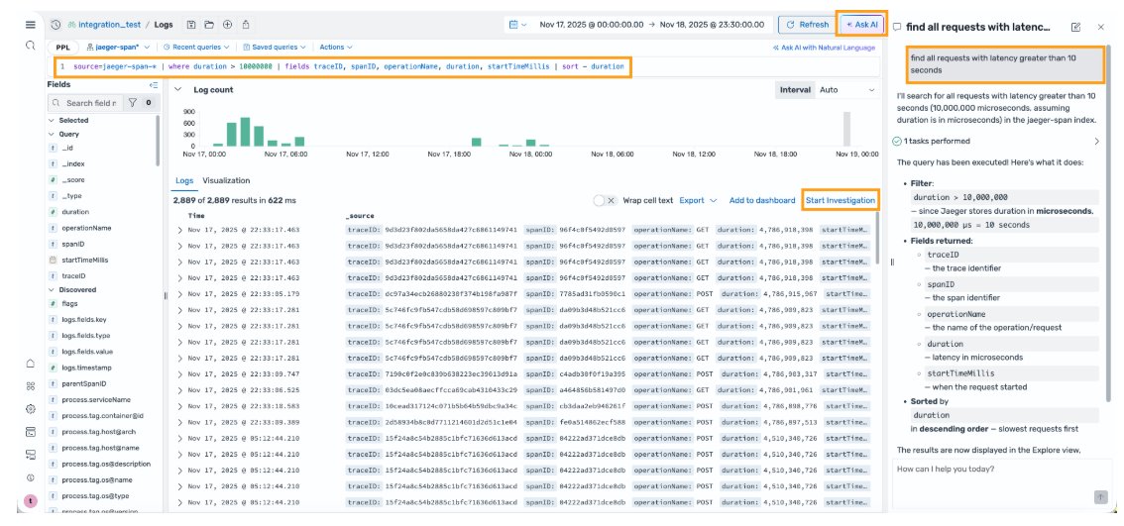
Task: Click Ask AI with Natural Language link
Action: [x=824, y=48]
